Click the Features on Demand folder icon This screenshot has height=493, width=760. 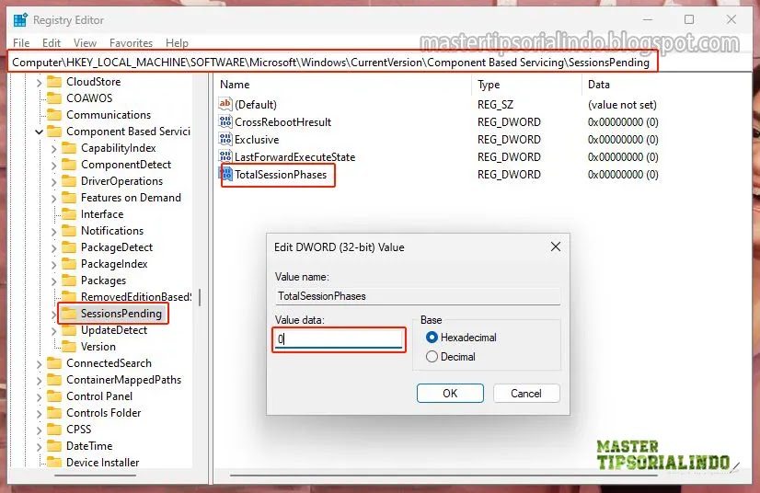pos(69,198)
